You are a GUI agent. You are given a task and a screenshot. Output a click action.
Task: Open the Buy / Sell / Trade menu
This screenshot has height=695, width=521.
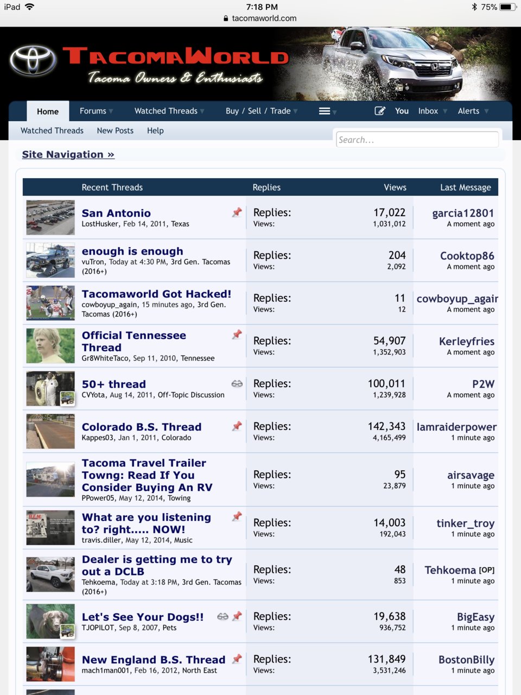point(258,111)
